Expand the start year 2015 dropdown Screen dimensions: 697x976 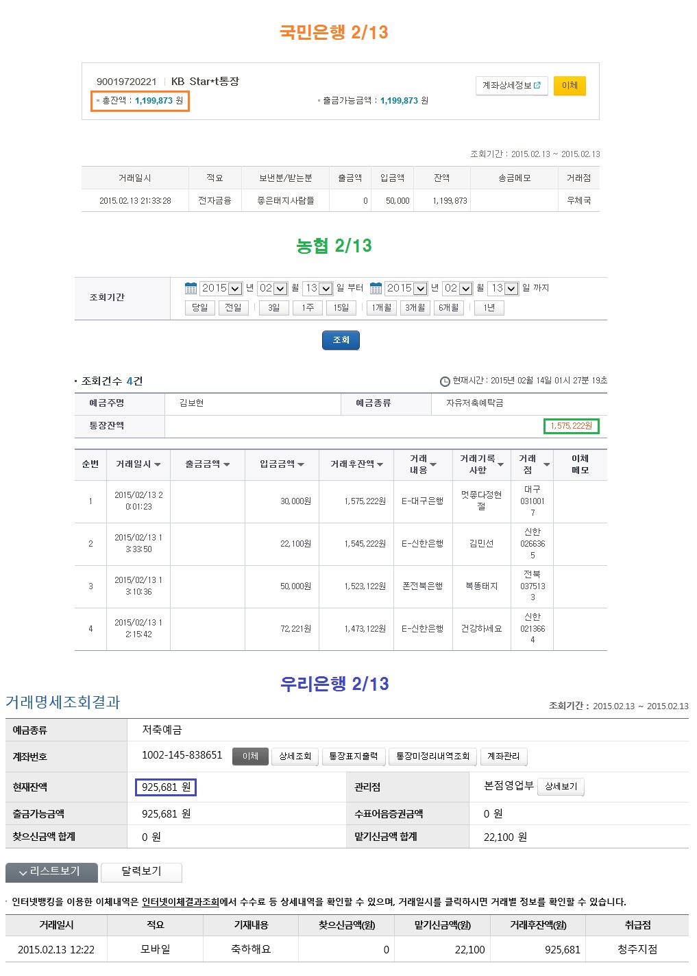pyautogui.click(x=235, y=289)
